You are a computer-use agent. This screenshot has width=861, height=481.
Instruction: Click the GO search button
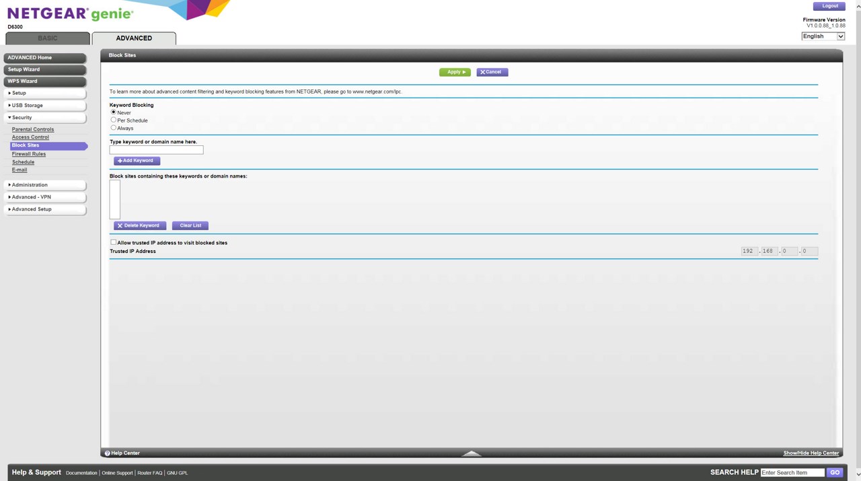(x=835, y=473)
